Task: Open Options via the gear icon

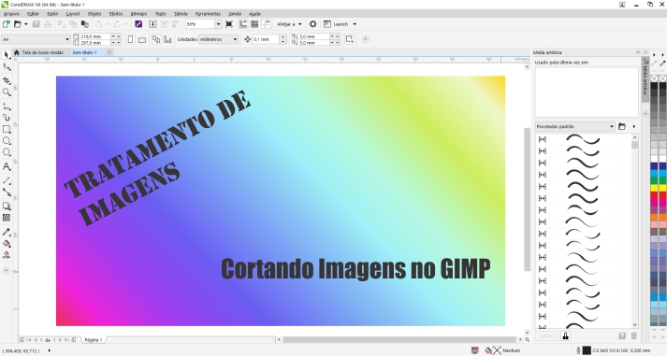Action: pyautogui.click(x=312, y=24)
